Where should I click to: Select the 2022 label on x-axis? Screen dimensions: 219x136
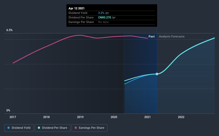pos(181,117)
